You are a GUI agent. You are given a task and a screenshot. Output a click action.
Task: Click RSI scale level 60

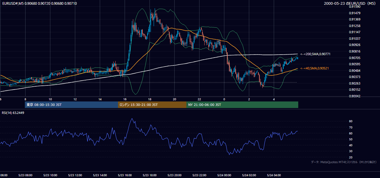click(x=351, y=133)
